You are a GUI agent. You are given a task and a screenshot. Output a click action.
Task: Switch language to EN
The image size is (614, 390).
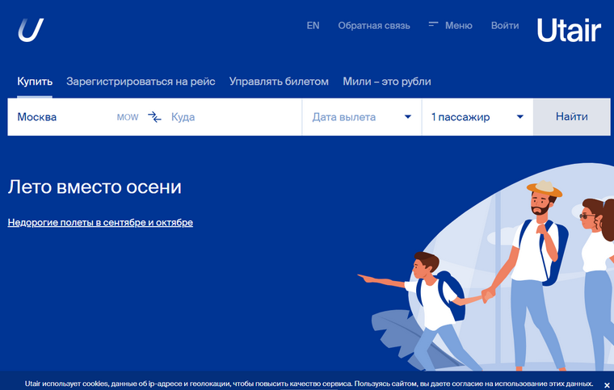pyautogui.click(x=313, y=25)
